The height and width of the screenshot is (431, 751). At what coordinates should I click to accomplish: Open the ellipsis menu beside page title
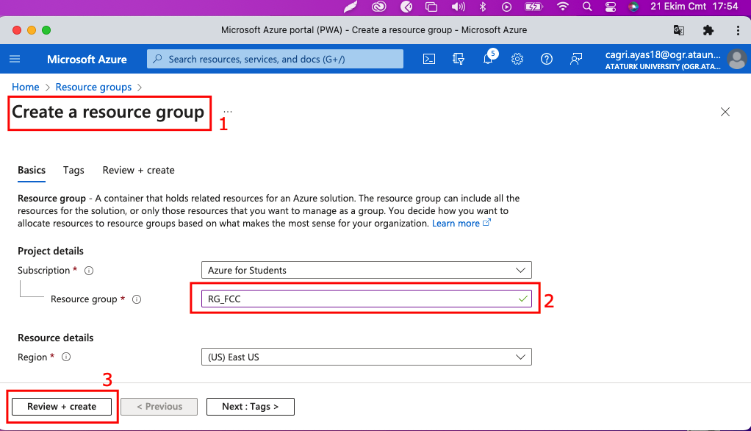(228, 113)
